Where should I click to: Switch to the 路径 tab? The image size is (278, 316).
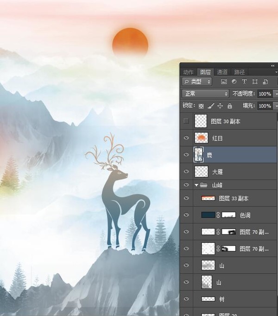239,72
